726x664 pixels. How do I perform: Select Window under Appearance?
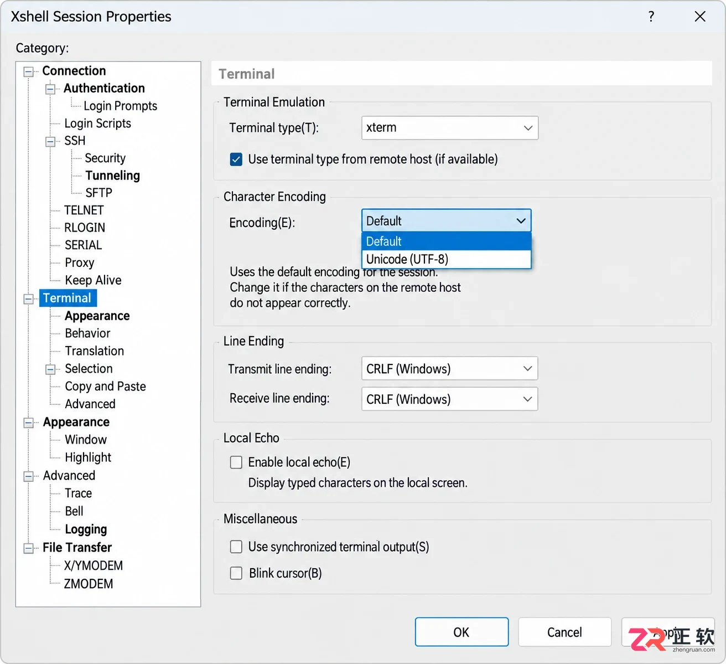tap(86, 440)
